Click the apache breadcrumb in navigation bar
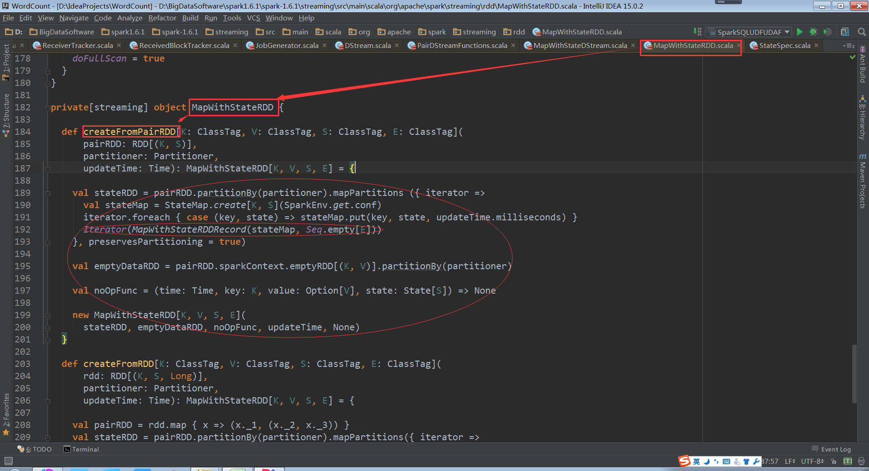The width and height of the screenshot is (869, 471). (x=394, y=32)
